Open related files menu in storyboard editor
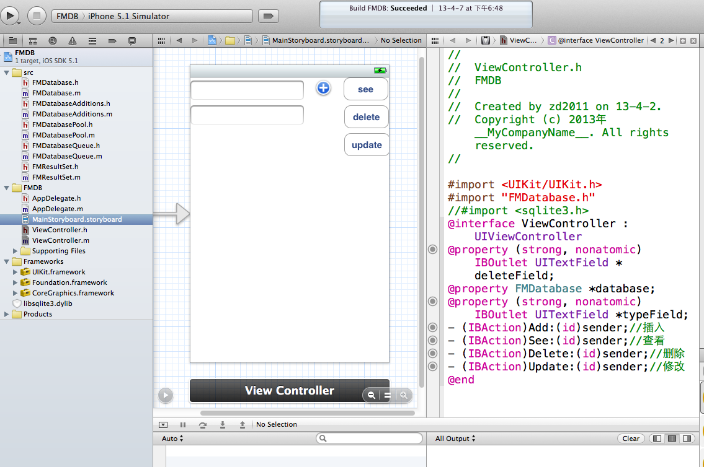The height and width of the screenshot is (467, 704). coord(161,40)
